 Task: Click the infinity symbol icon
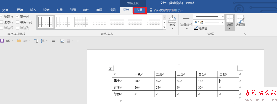click(8, 41)
